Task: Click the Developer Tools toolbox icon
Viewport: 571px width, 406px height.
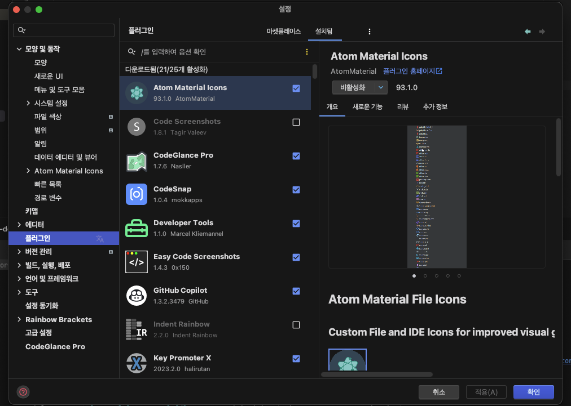Action: click(137, 228)
